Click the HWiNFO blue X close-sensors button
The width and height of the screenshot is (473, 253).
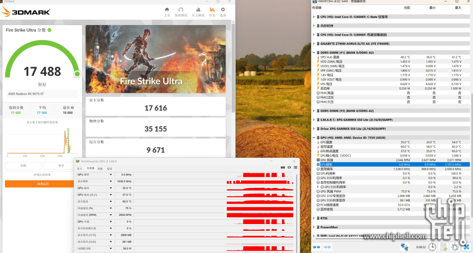point(466,247)
